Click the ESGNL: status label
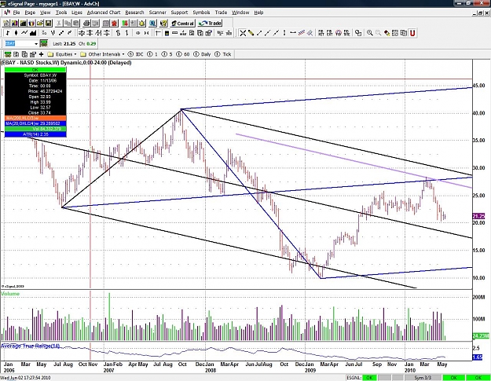 tap(354, 378)
